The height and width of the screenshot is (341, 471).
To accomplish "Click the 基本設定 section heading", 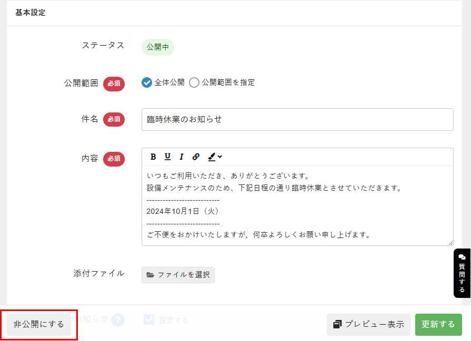I will pyautogui.click(x=31, y=13).
